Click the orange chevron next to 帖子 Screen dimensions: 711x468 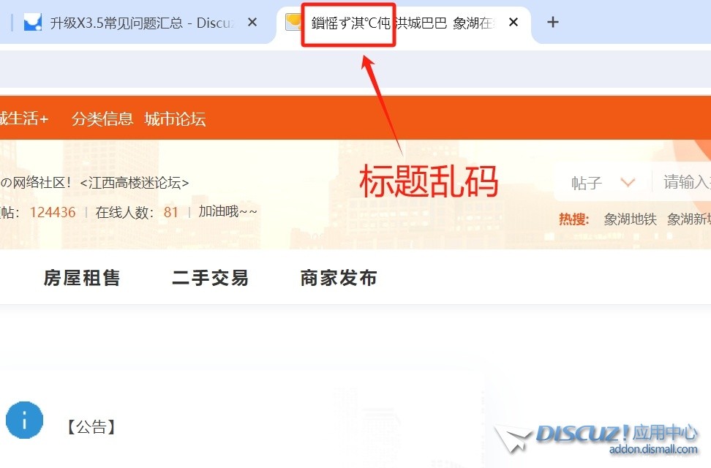click(x=628, y=183)
